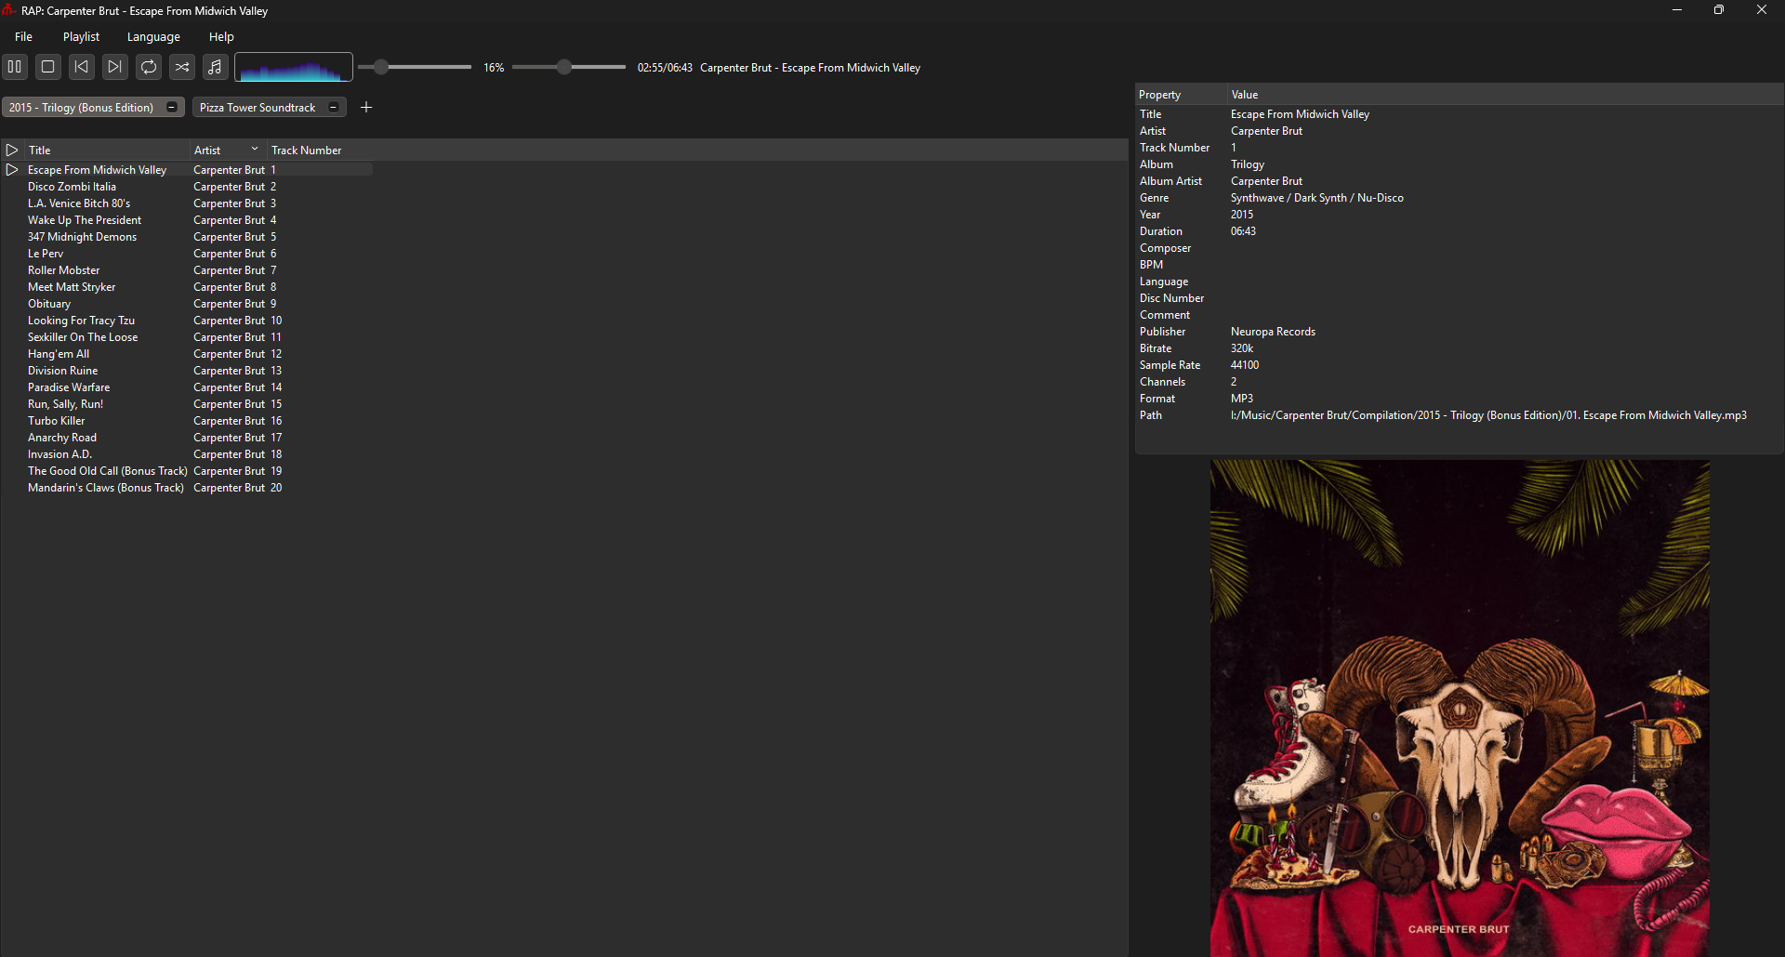Pause playback with the pause button
The image size is (1785, 957).
pyautogui.click(x=15, y=67)
